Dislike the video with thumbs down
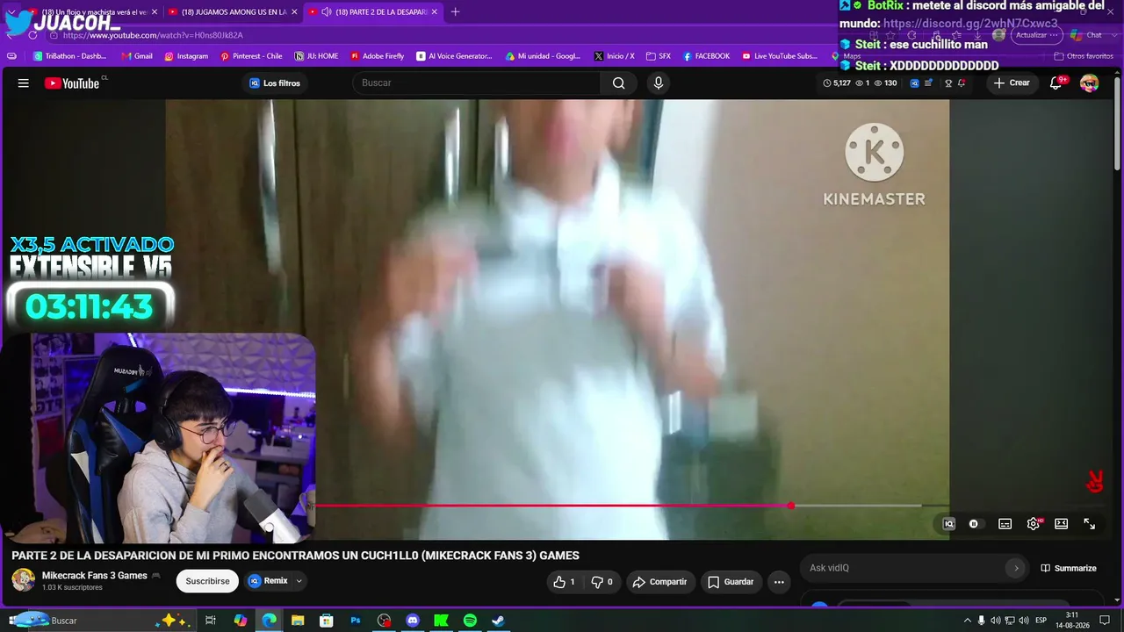The height and width of the screenshot is (632, 1124). click(x=602, y=582)
